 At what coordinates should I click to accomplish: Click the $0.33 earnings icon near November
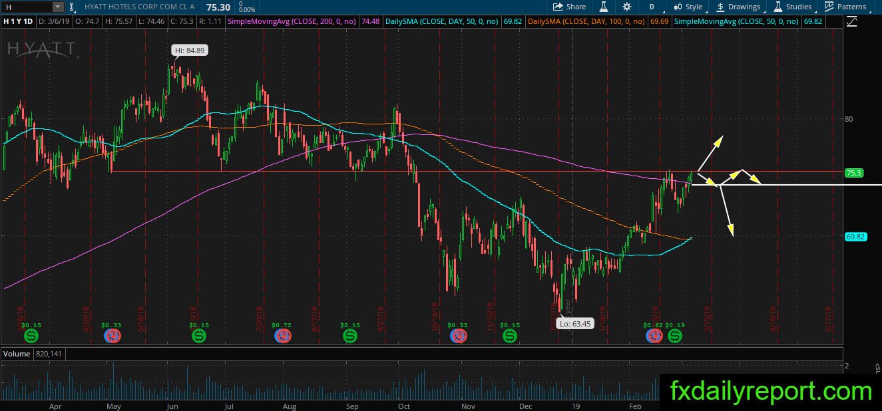click(458, 336)
